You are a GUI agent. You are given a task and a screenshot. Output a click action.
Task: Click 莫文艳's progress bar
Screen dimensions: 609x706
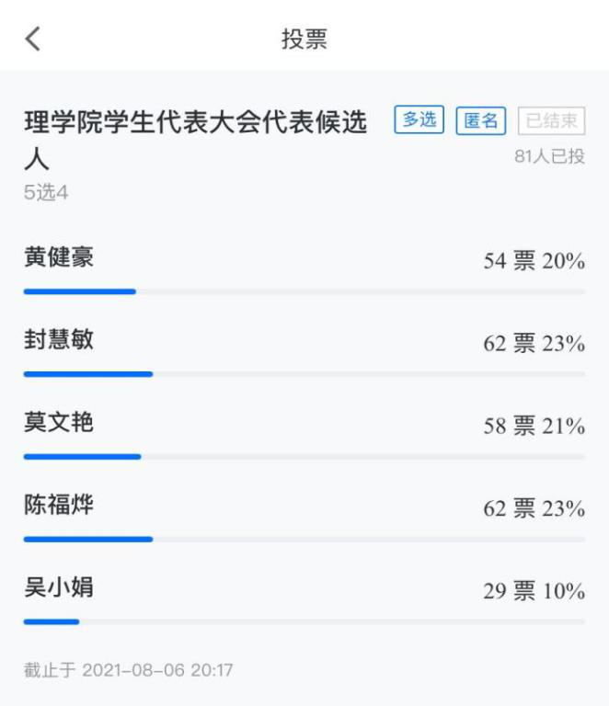click(x=83, y=456)
